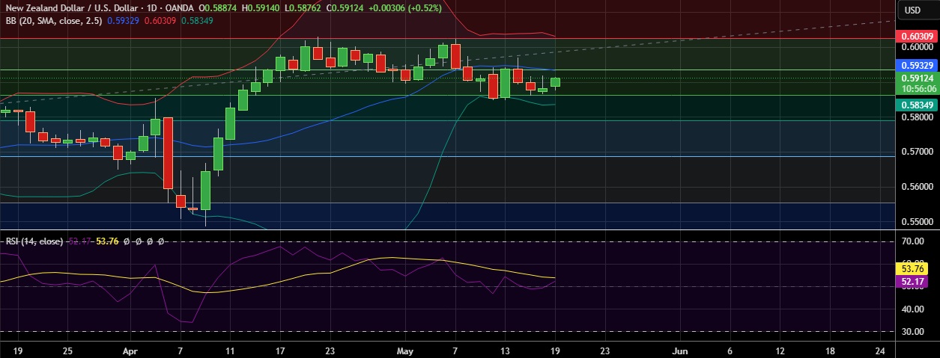Click the teal BB lower value 0.58349 in the legend
The height and width of the screenshot is (358, 940).
(x=197, y=20)
